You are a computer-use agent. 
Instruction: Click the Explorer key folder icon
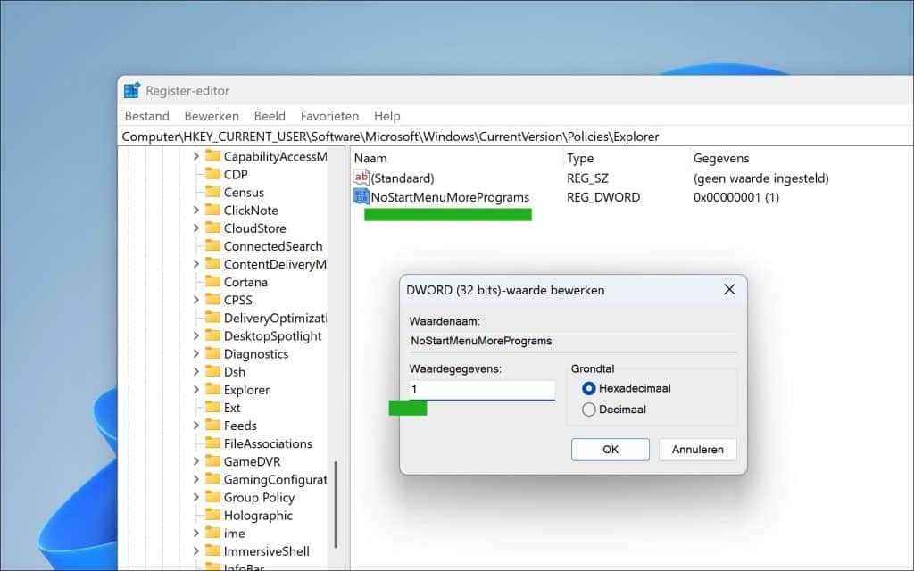point(213,389)
